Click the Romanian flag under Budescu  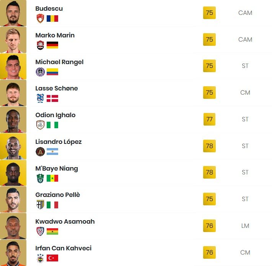coord(52,19)
